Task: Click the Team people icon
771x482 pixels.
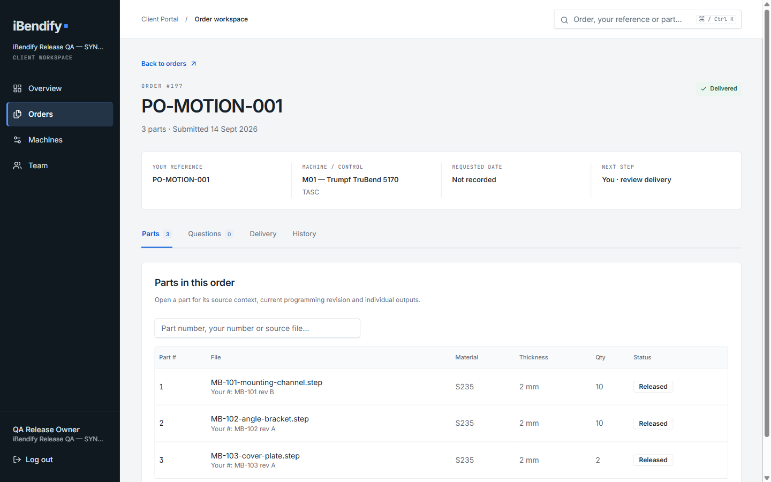Action: point(18,165)
